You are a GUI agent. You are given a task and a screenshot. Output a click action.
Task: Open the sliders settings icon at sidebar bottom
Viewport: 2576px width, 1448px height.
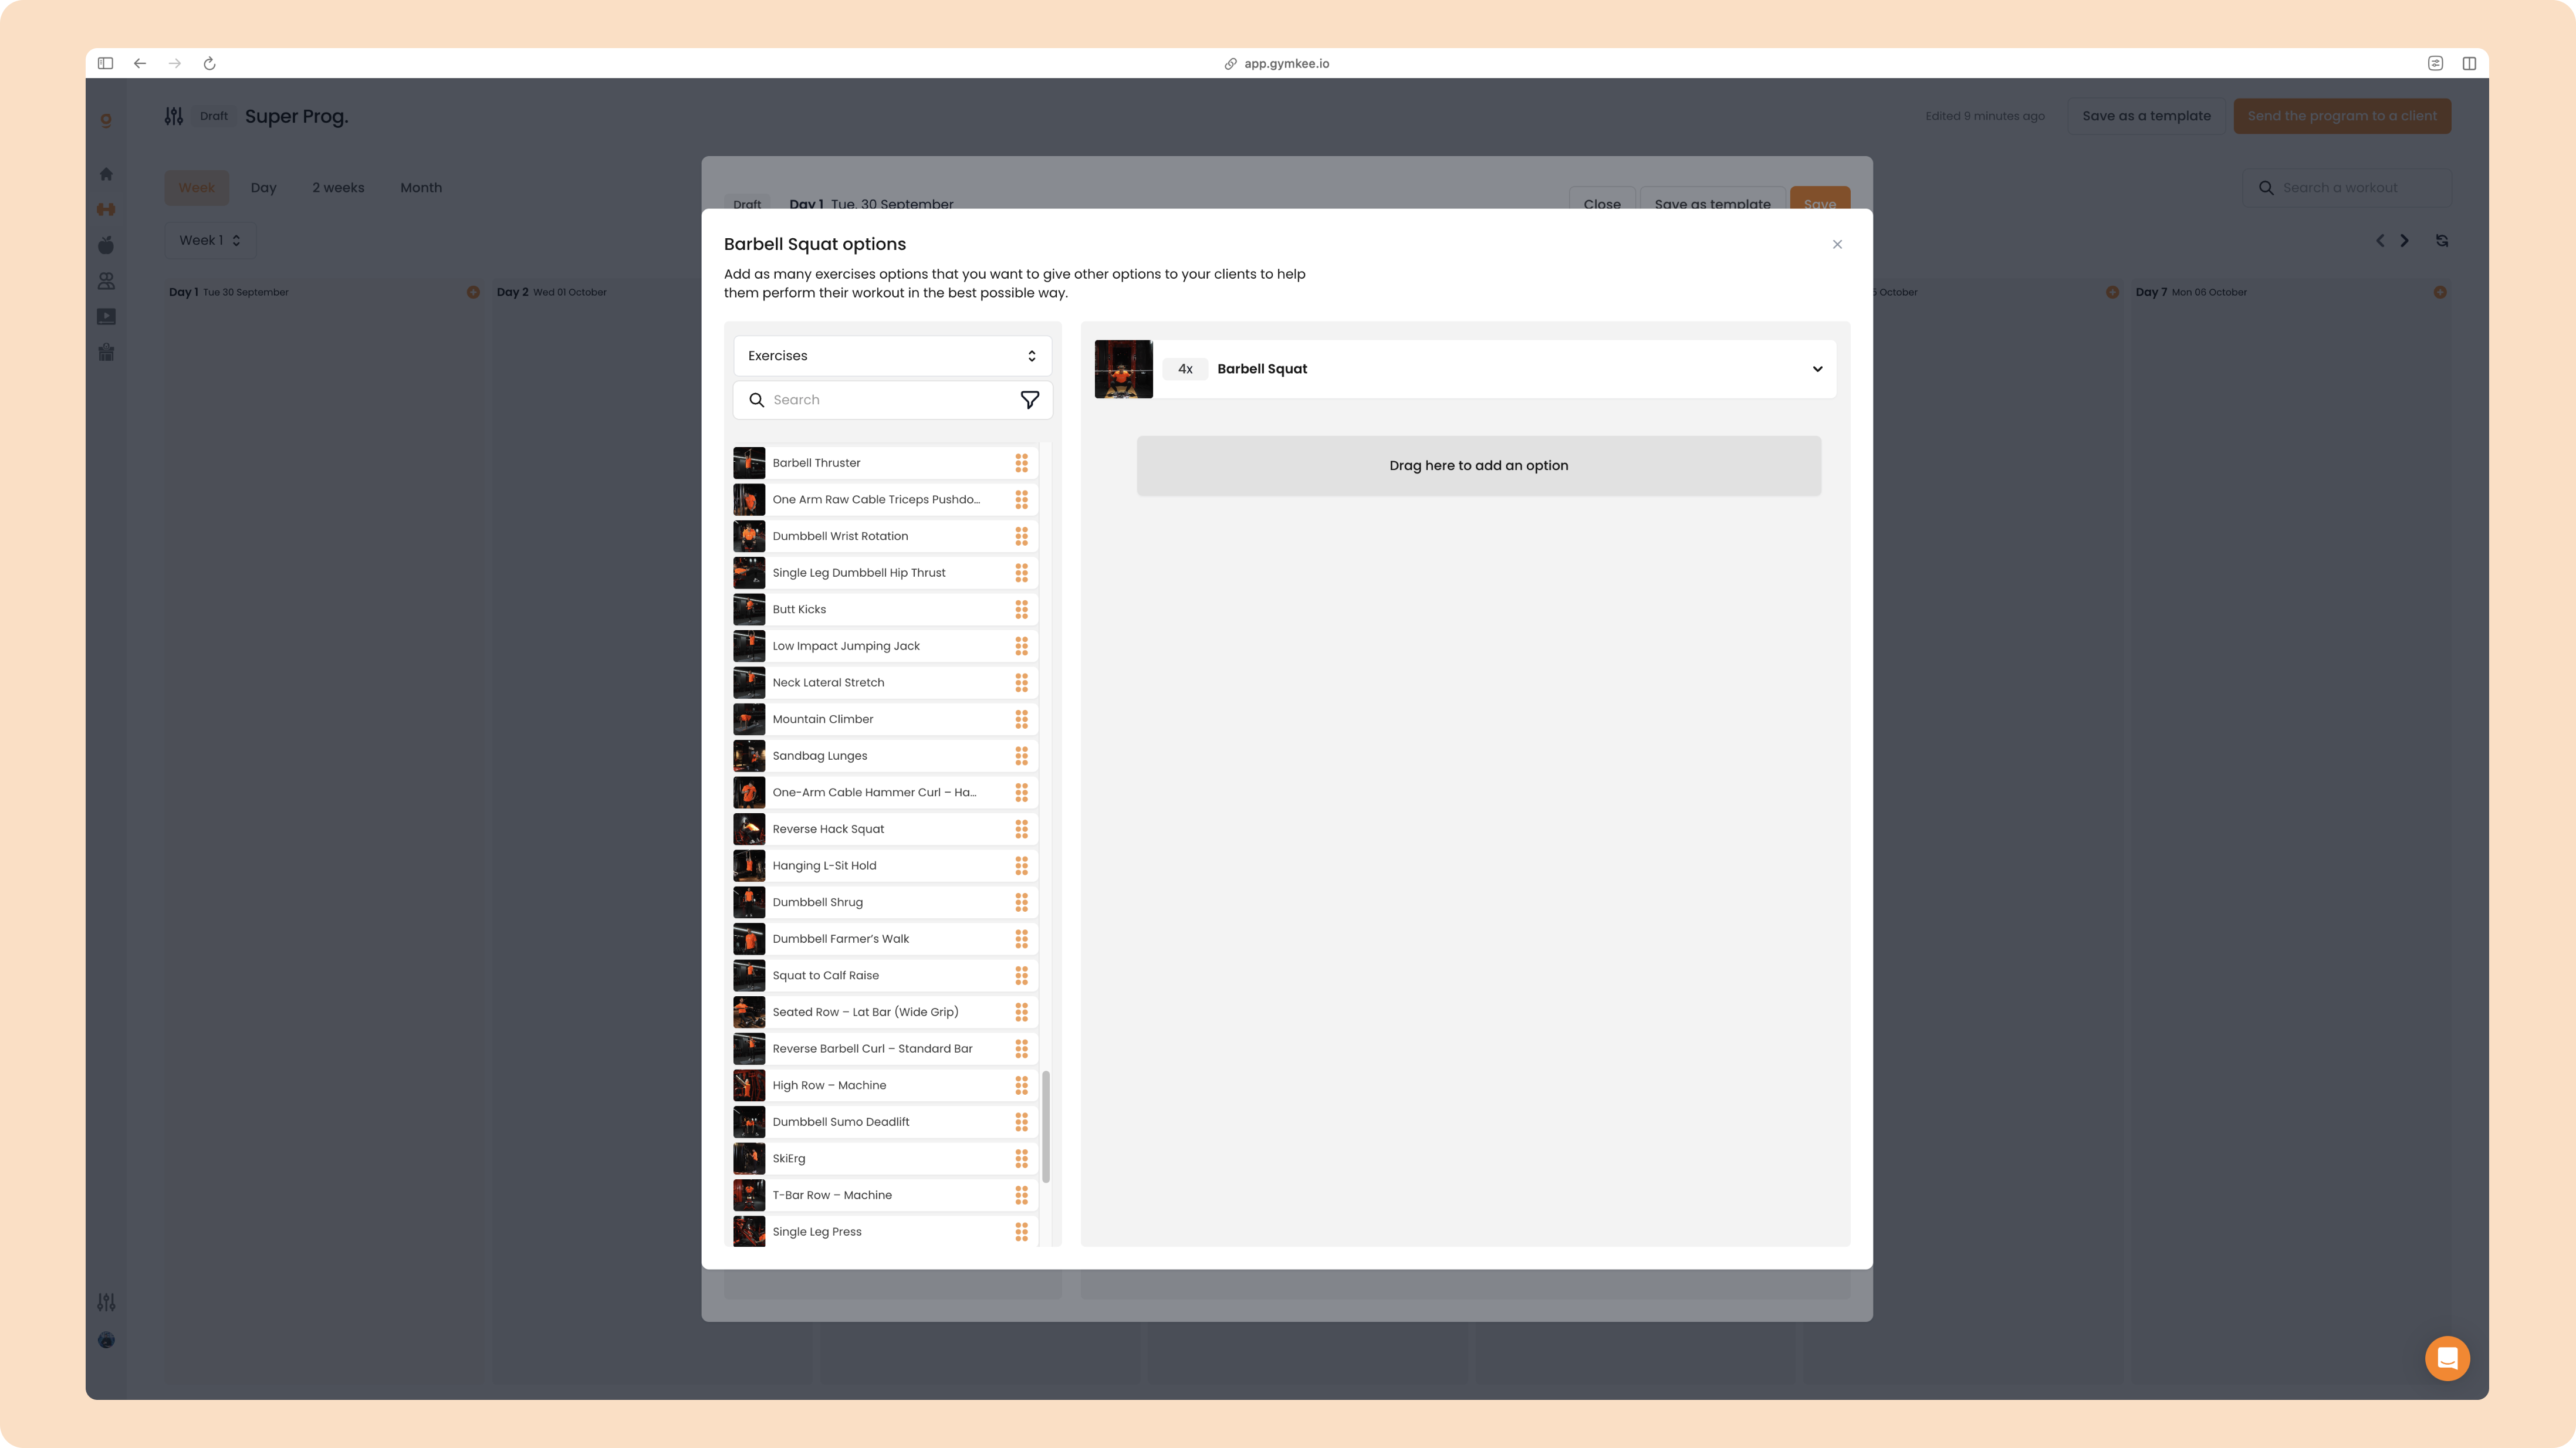coord(106,1302)
